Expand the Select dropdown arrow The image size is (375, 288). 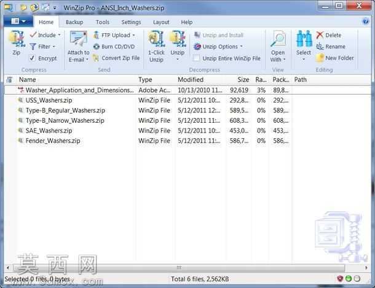click(x=304, y=59)
